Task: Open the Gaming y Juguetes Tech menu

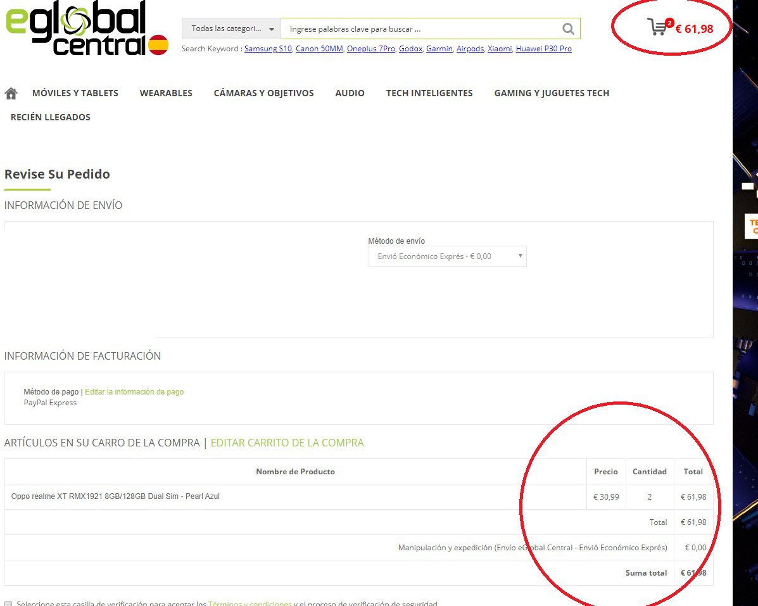Action: tap(552, 93)
